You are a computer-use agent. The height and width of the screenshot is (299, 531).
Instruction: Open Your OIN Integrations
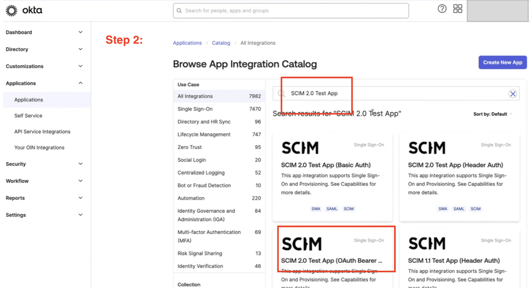[39, 147]
